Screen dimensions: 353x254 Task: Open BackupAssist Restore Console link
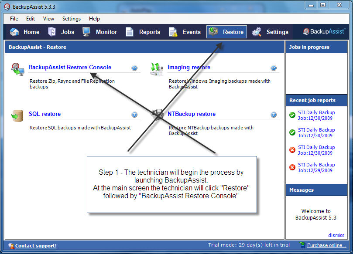[x=70, y=67]
